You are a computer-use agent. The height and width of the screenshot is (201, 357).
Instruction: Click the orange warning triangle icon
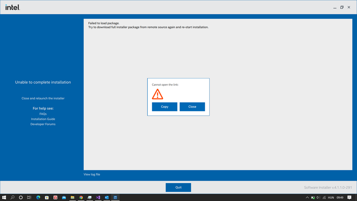pyautogui.click(x=157, y=94)
